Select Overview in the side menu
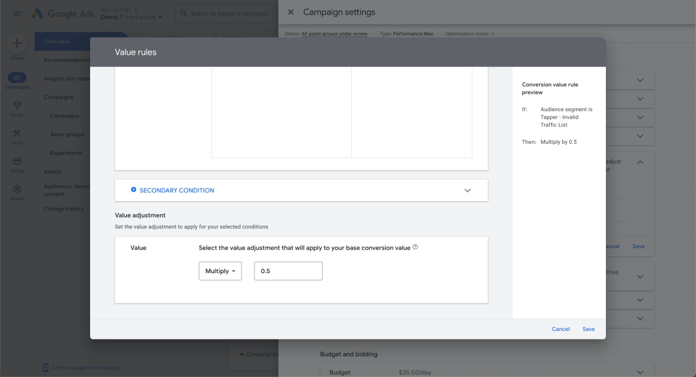Screen dimensions: 696x377 (57, 41)
